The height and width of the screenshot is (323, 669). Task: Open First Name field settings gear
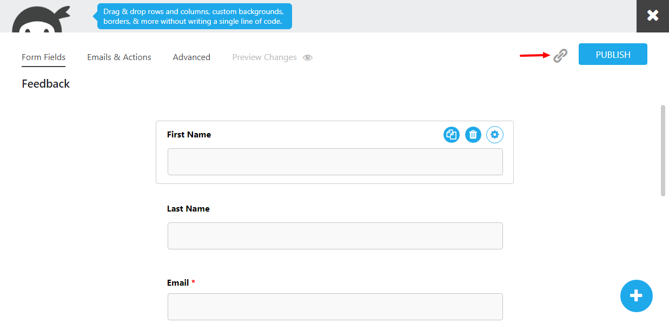click(x=495, y=135)
